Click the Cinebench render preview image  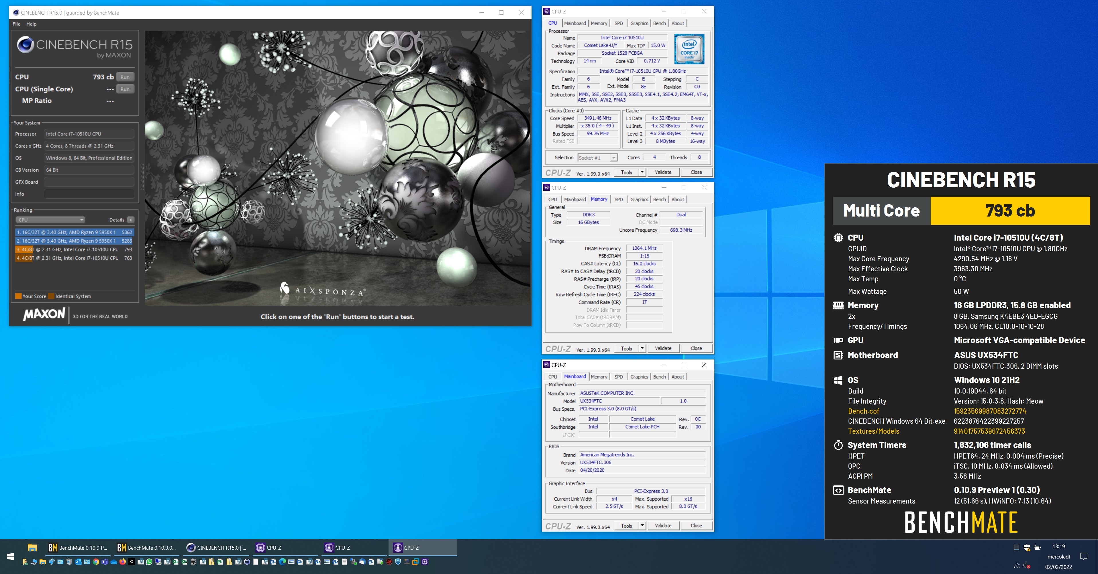click(338, 168)
